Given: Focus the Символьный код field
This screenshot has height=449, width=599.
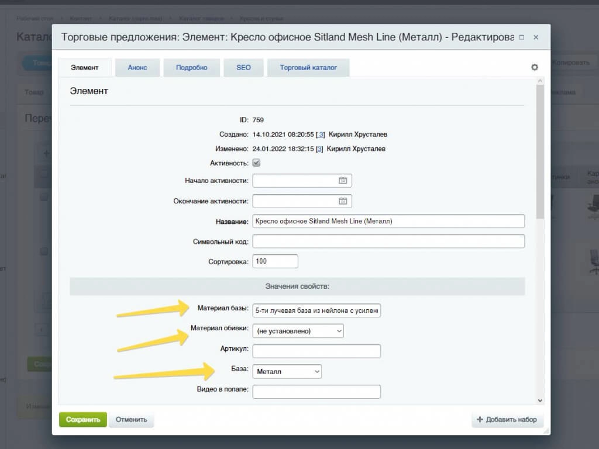Looking at the screenshot, I should (x=388, y=241).
